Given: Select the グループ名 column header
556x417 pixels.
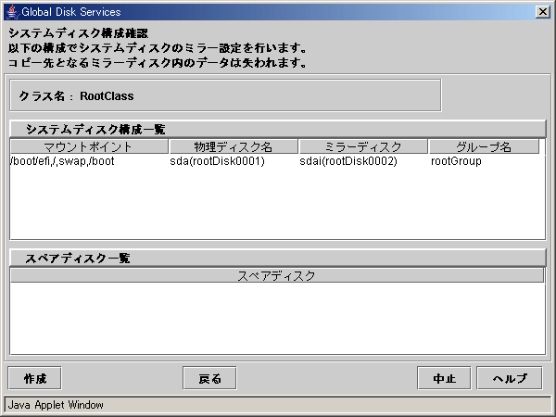Looking at the screenshot, I should point(484,146).
